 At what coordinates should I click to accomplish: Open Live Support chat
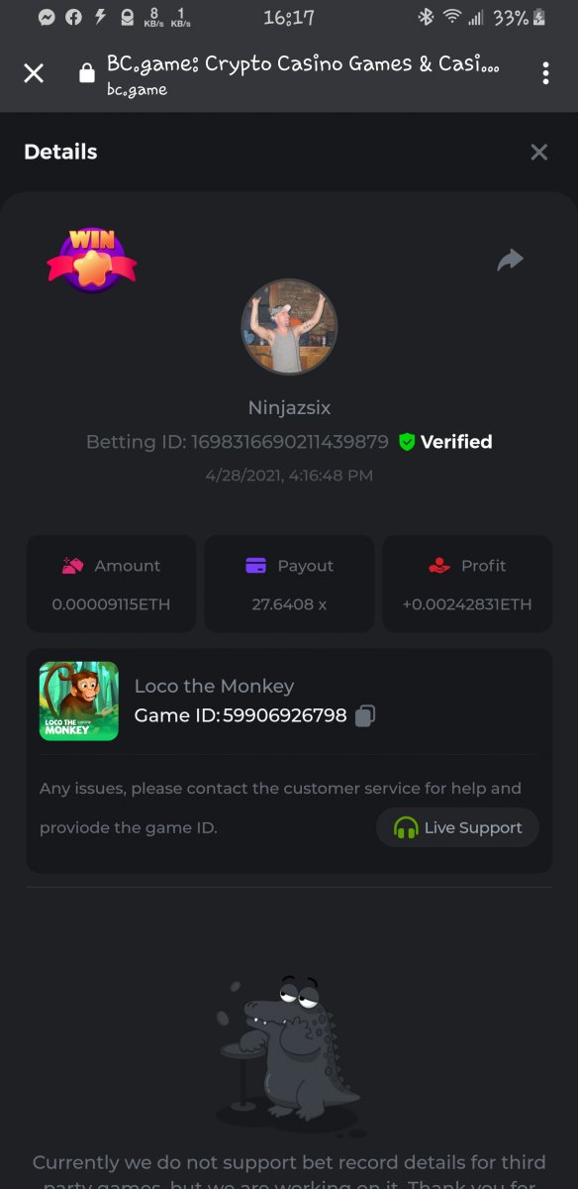pos(457,827)
